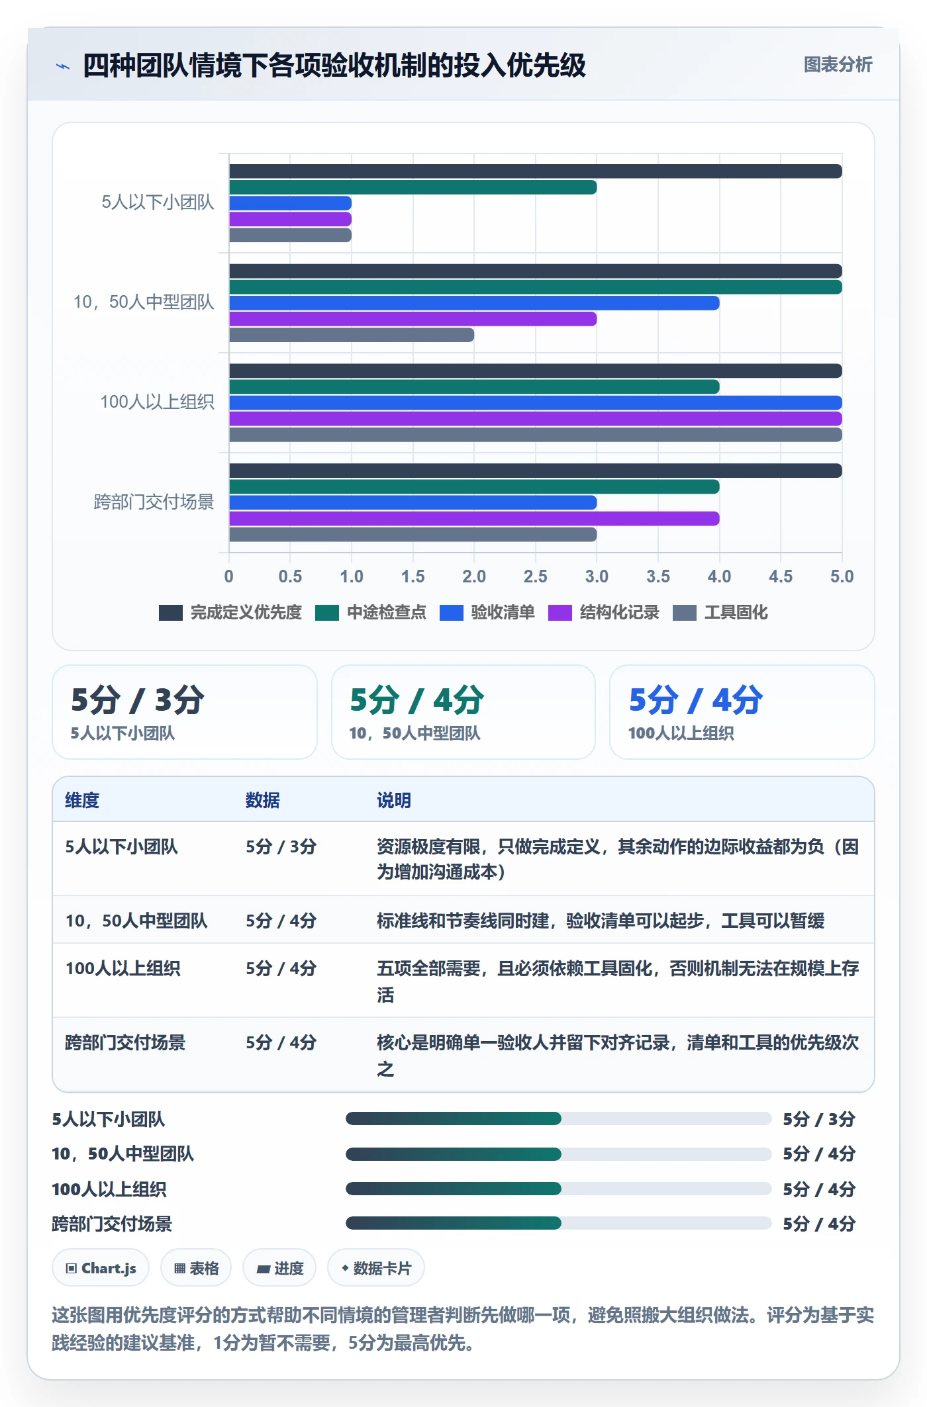
Task: Click the 数据 column header
Action: (x=263, y=800)
